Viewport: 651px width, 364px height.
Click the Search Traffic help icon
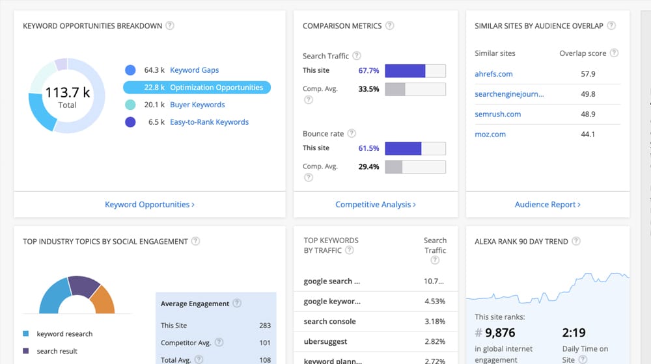pyautogui.click(x=357, y=56)
